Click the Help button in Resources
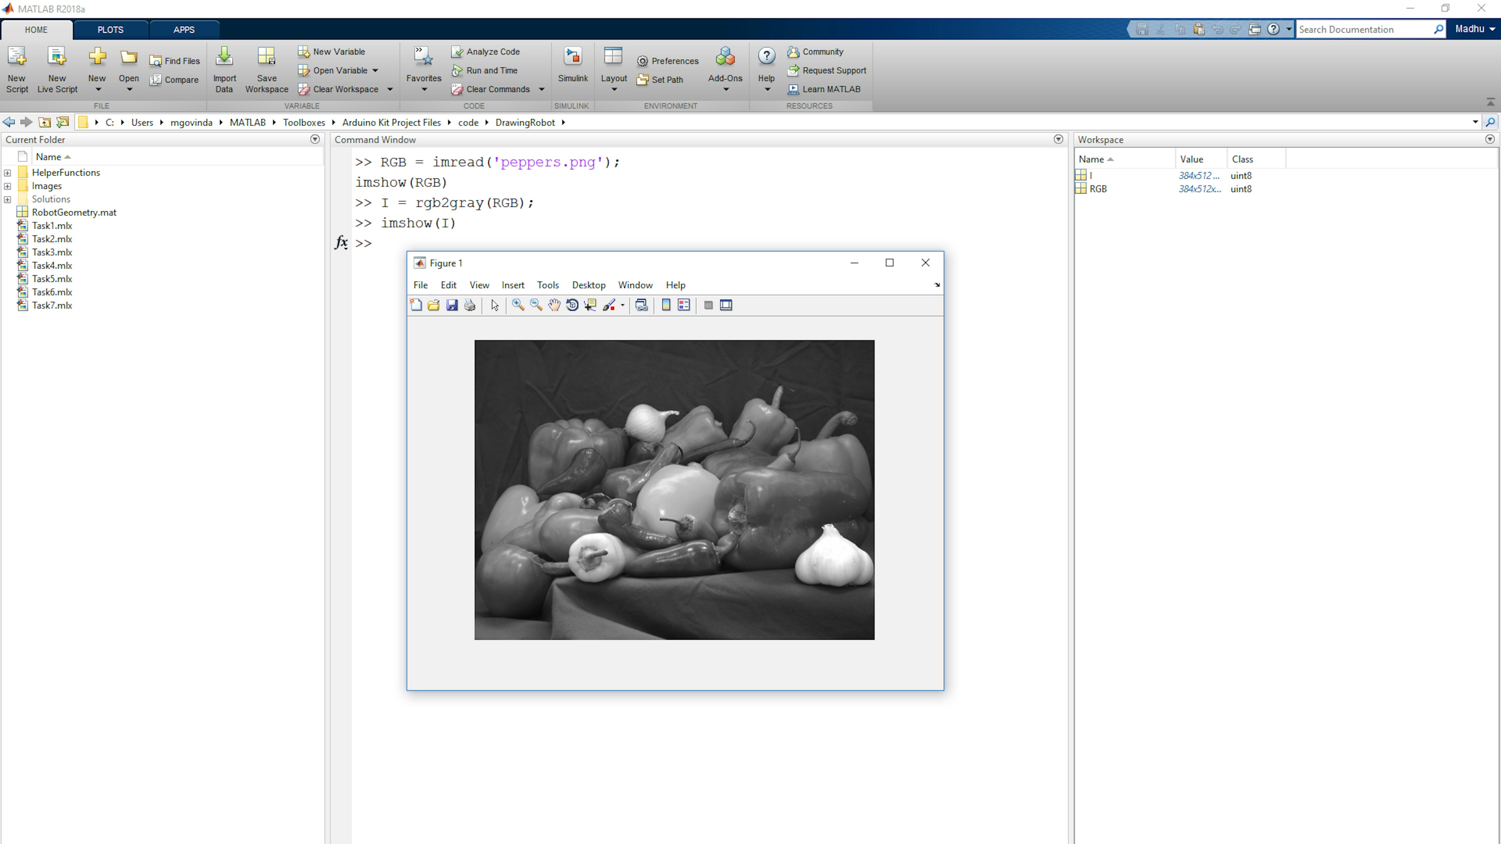The width and height of the screenshot is (1501, 844). point(766,69)
